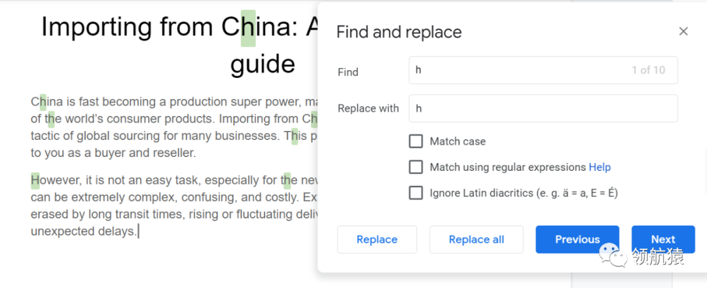
Task: Jump to the Next match
Action: [x=662, y=240]
